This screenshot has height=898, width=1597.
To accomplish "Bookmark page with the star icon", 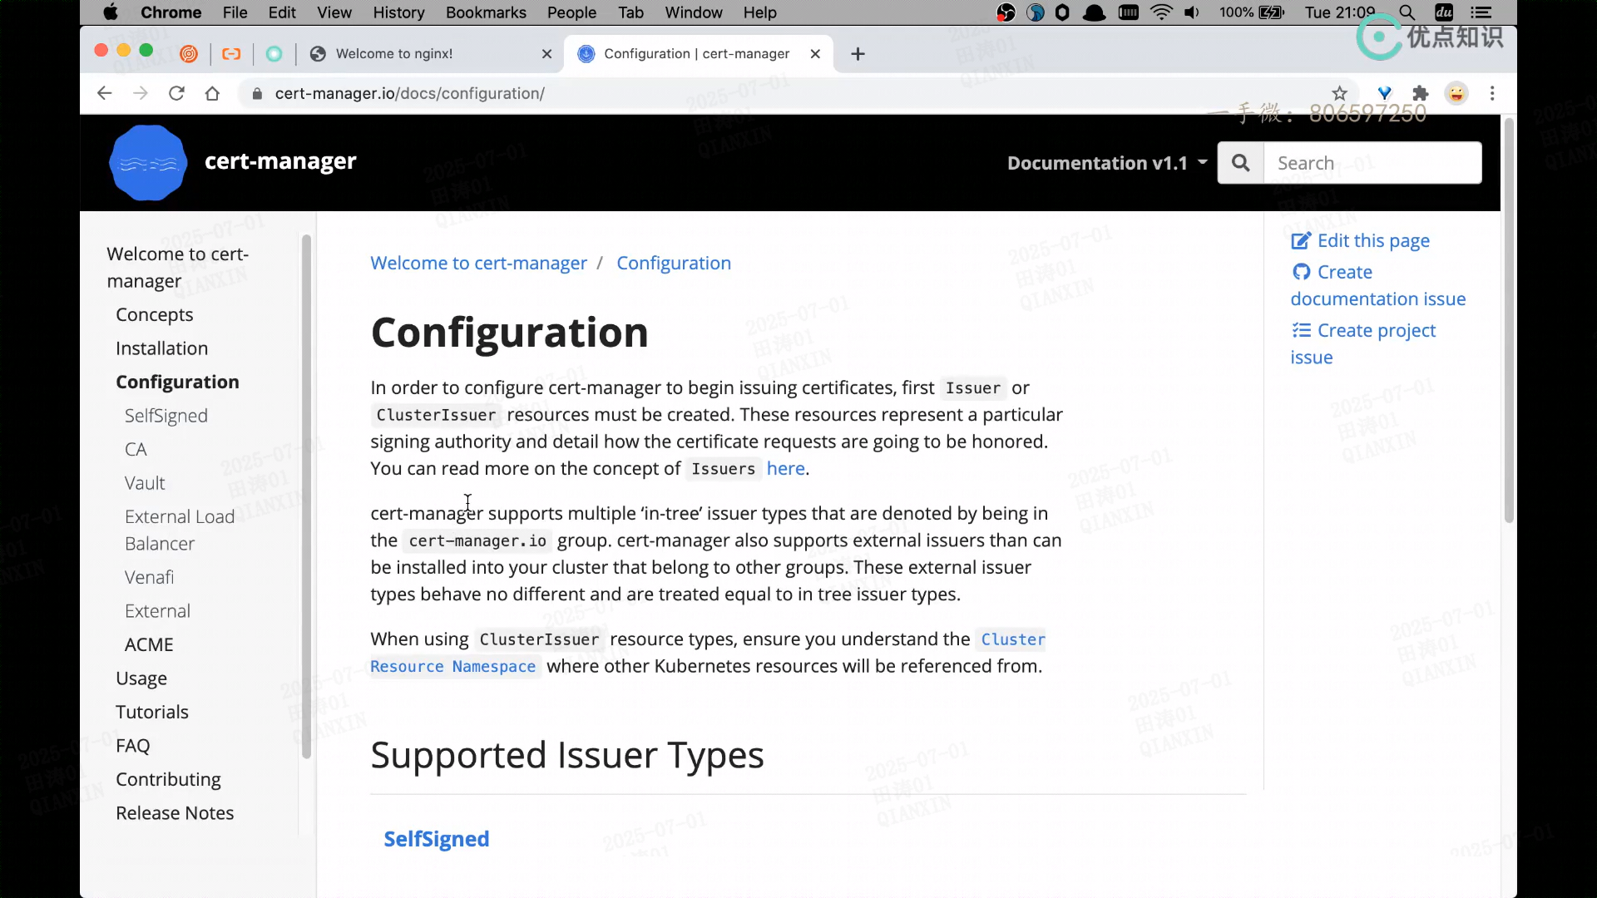I will (x=1339, y=93).
